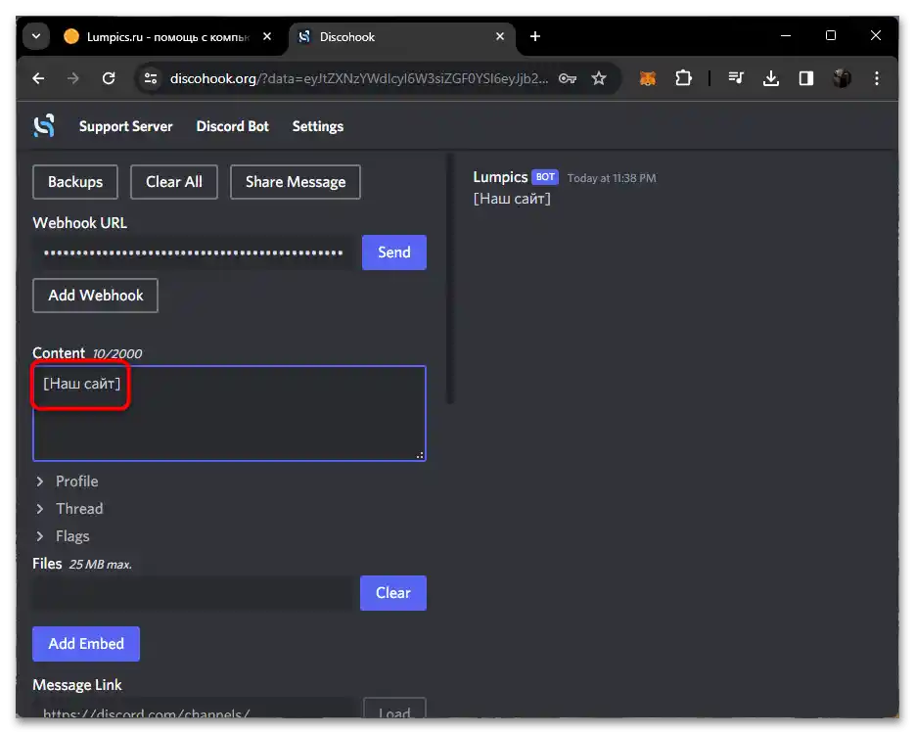Click Clear All button
915x734 pixels.
[174, 182]
